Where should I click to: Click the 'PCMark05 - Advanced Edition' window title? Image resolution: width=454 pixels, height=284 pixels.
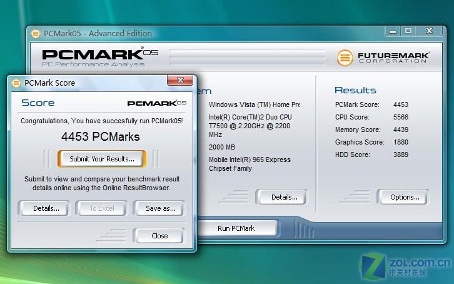(98, 34)
